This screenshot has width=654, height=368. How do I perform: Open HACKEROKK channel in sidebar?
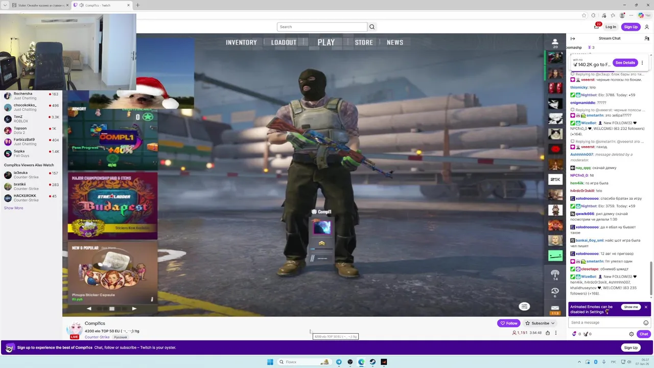click(x=31, y=198)
